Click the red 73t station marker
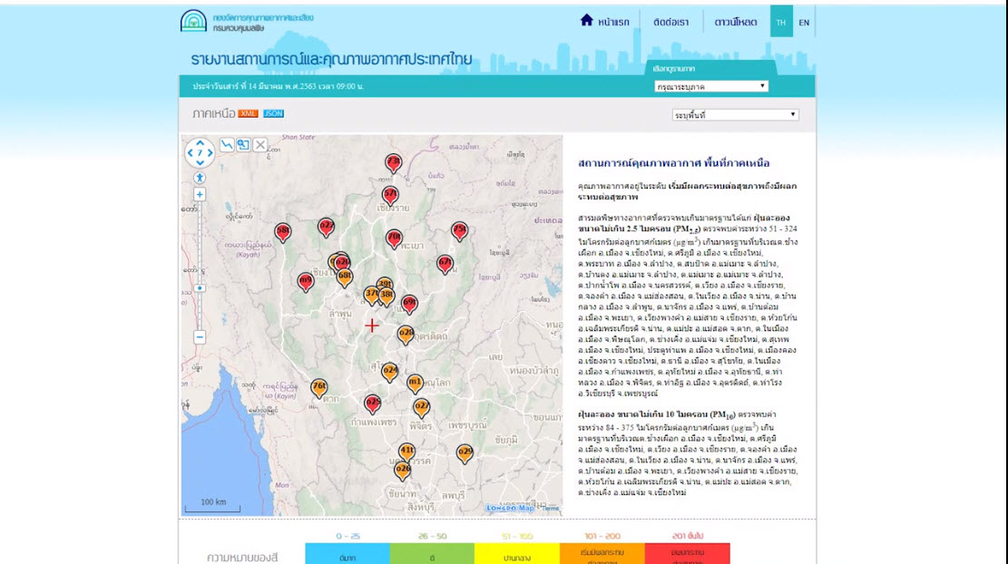Screen dimensions: 1008x564 (394, 162)
